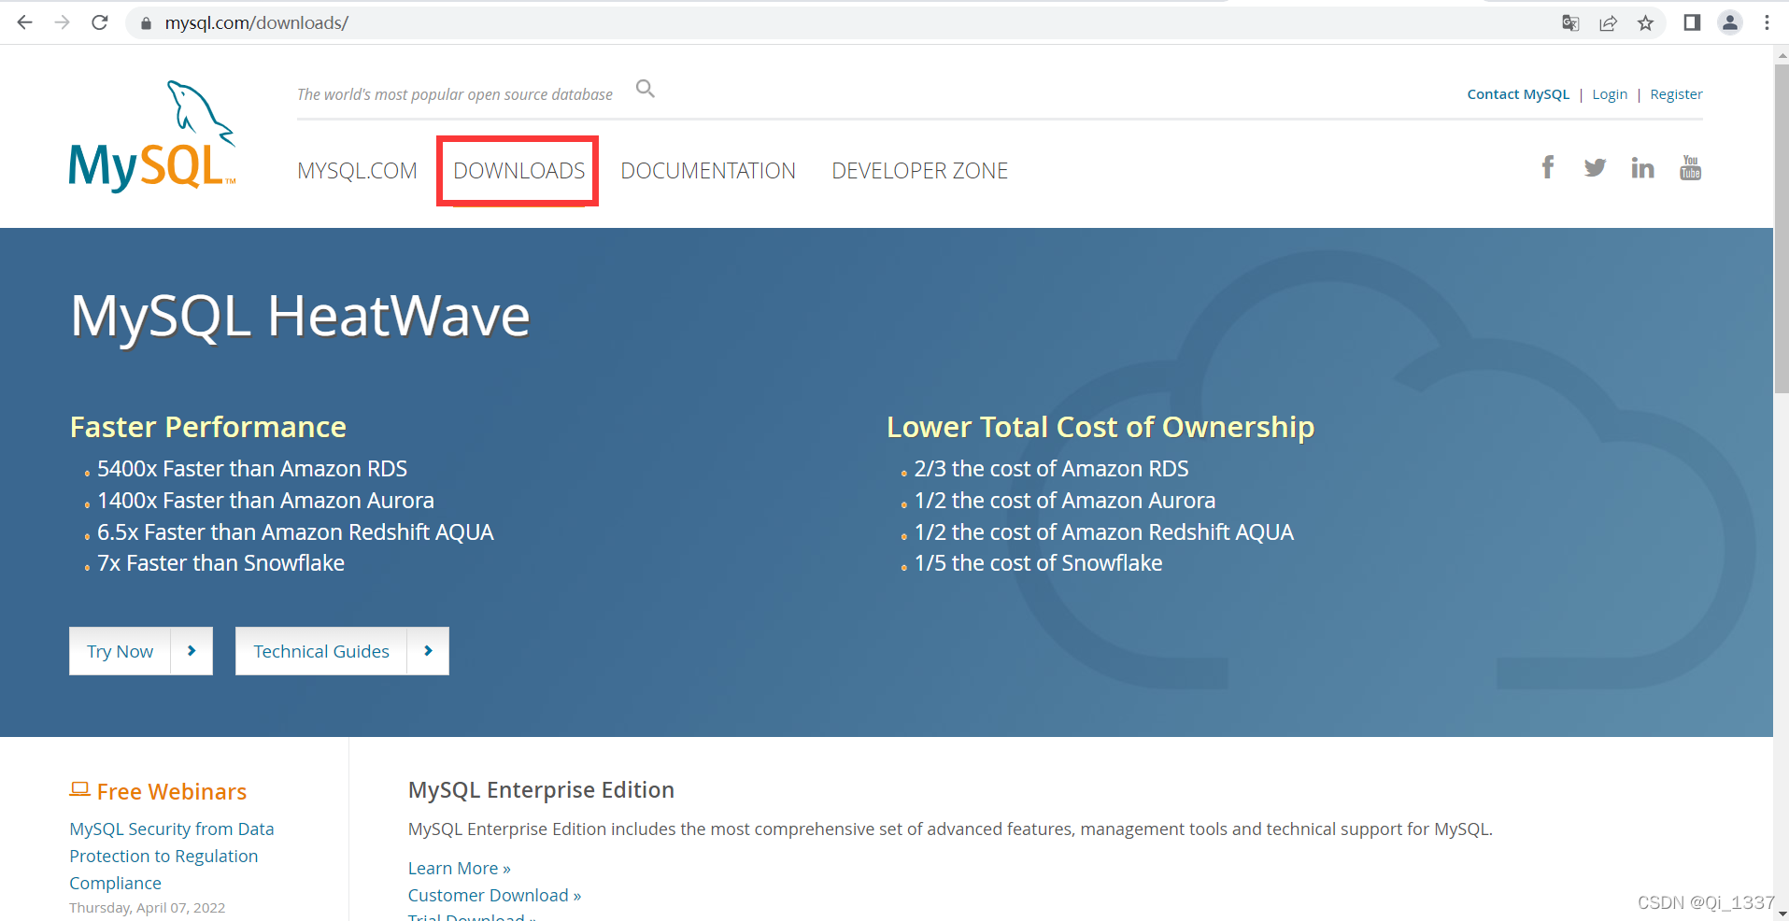The height and width of the screenshot is (921, 1789).
Task: Click the MySQL Enterprise Edition heading
Action: click(x=541, y=790)
